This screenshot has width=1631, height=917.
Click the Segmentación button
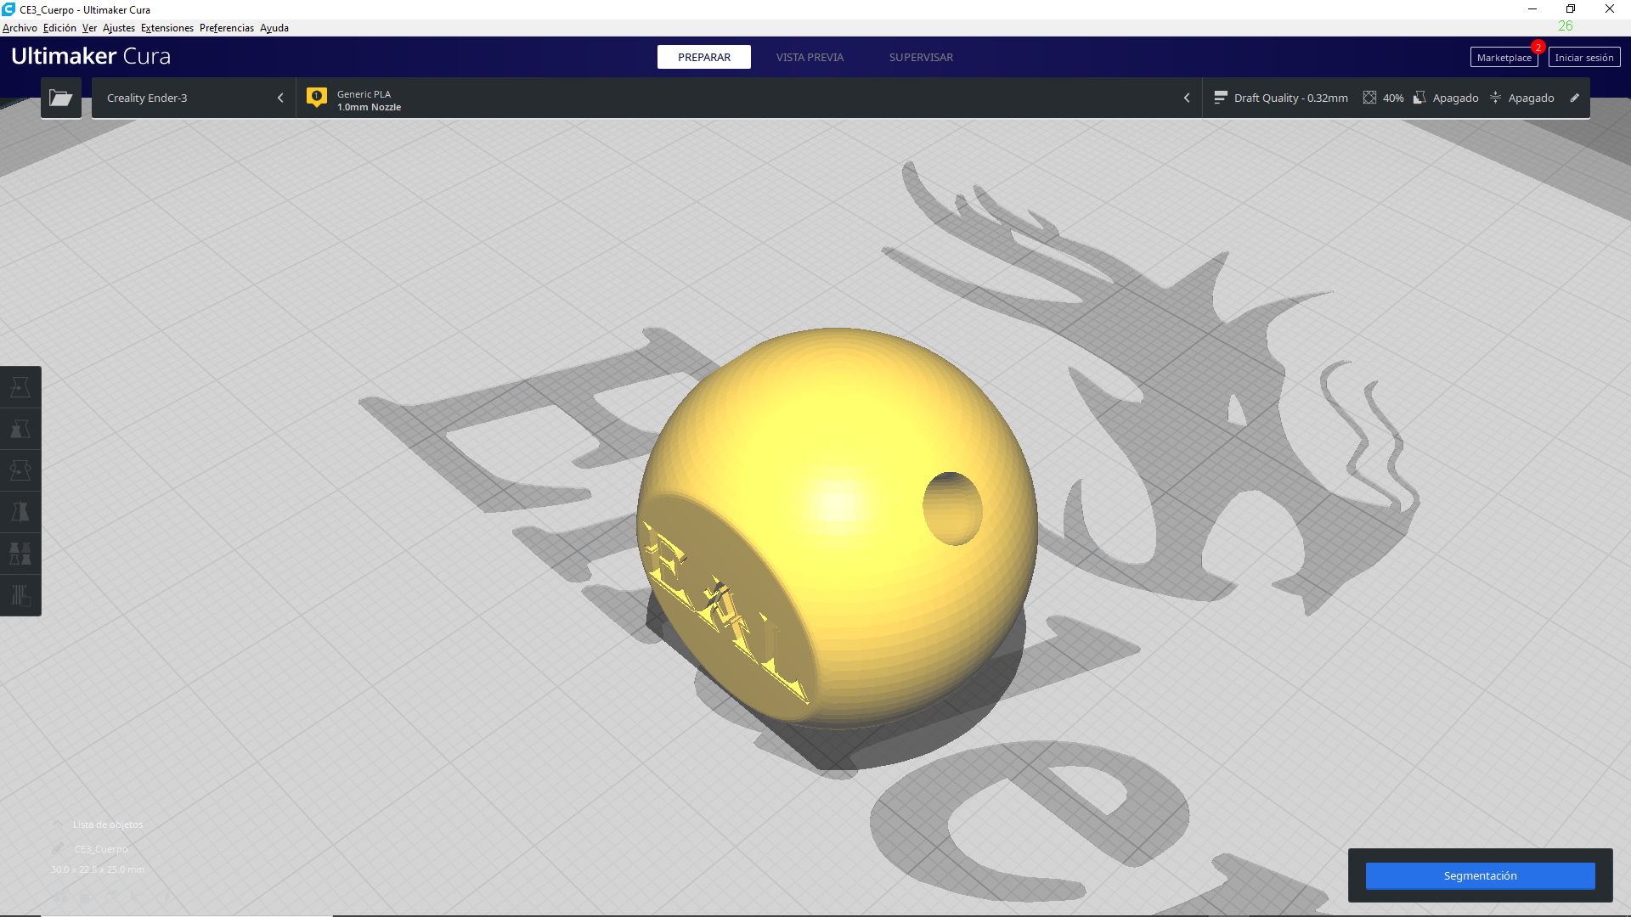(x=1479, y=875)
